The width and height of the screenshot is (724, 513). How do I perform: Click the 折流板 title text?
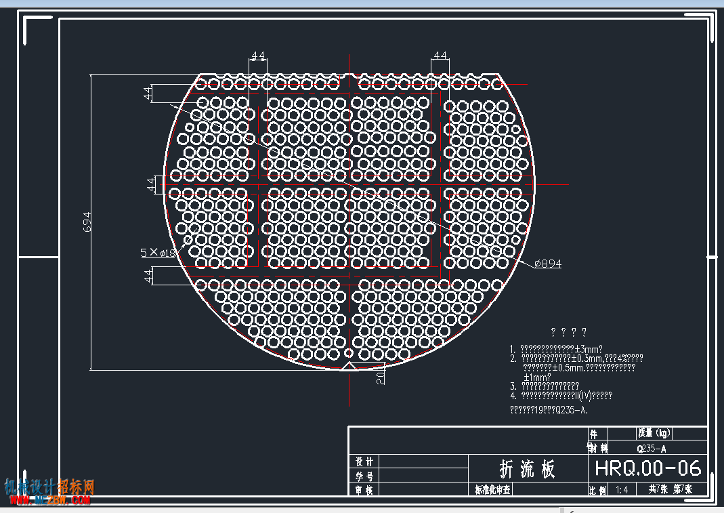527,469
